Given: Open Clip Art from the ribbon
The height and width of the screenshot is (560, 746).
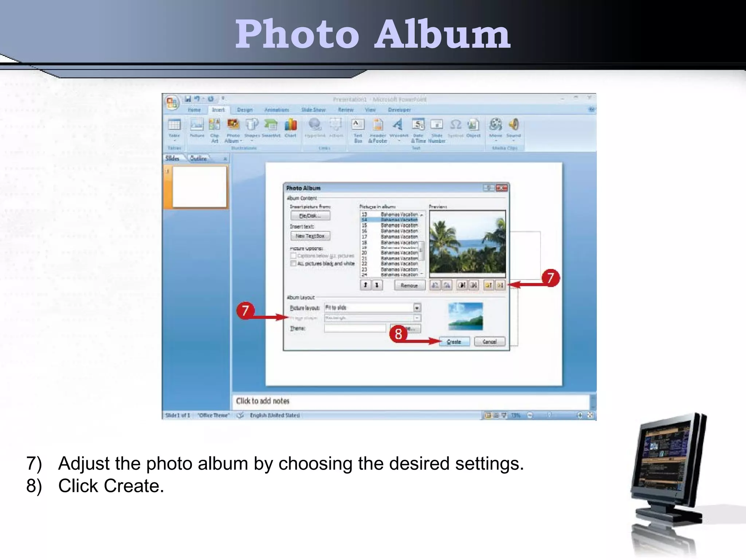Looking at the screenshot, I should [215, 130].
